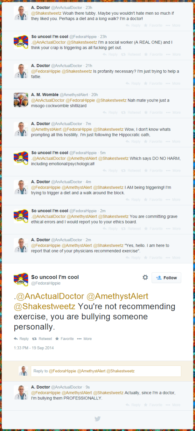The image size is (195, 431).
Task: Click the Twitter bird icon at bottom
Action: click(x=97, y=419)
